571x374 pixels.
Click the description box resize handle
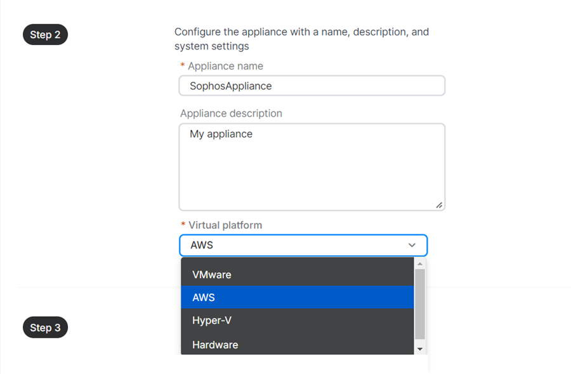point(439,205)
